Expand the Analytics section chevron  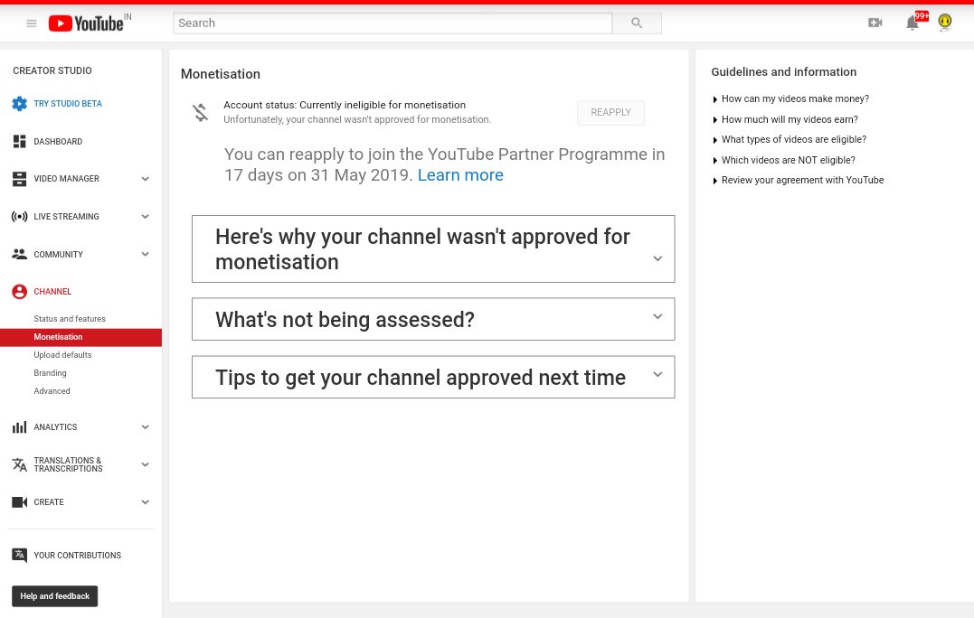pos(145,426)
